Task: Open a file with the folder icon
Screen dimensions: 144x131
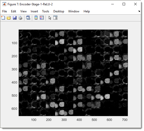Action: pyautogui.click(x=9, y=18)
